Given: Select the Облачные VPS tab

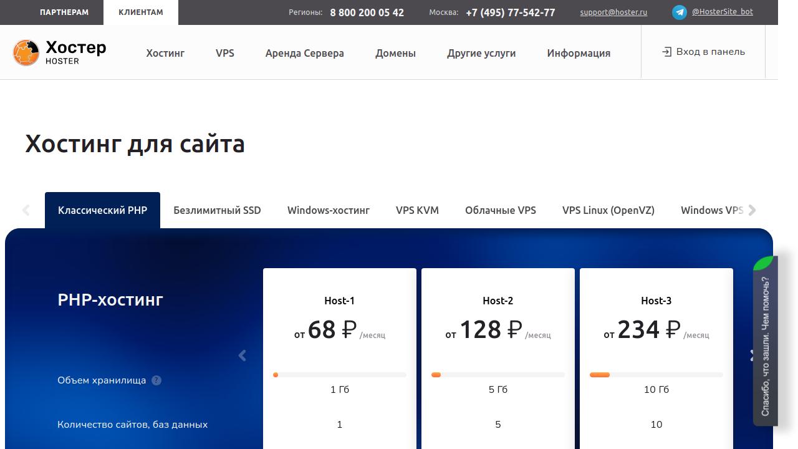Looking at the screenshot, I should (501, 210).
